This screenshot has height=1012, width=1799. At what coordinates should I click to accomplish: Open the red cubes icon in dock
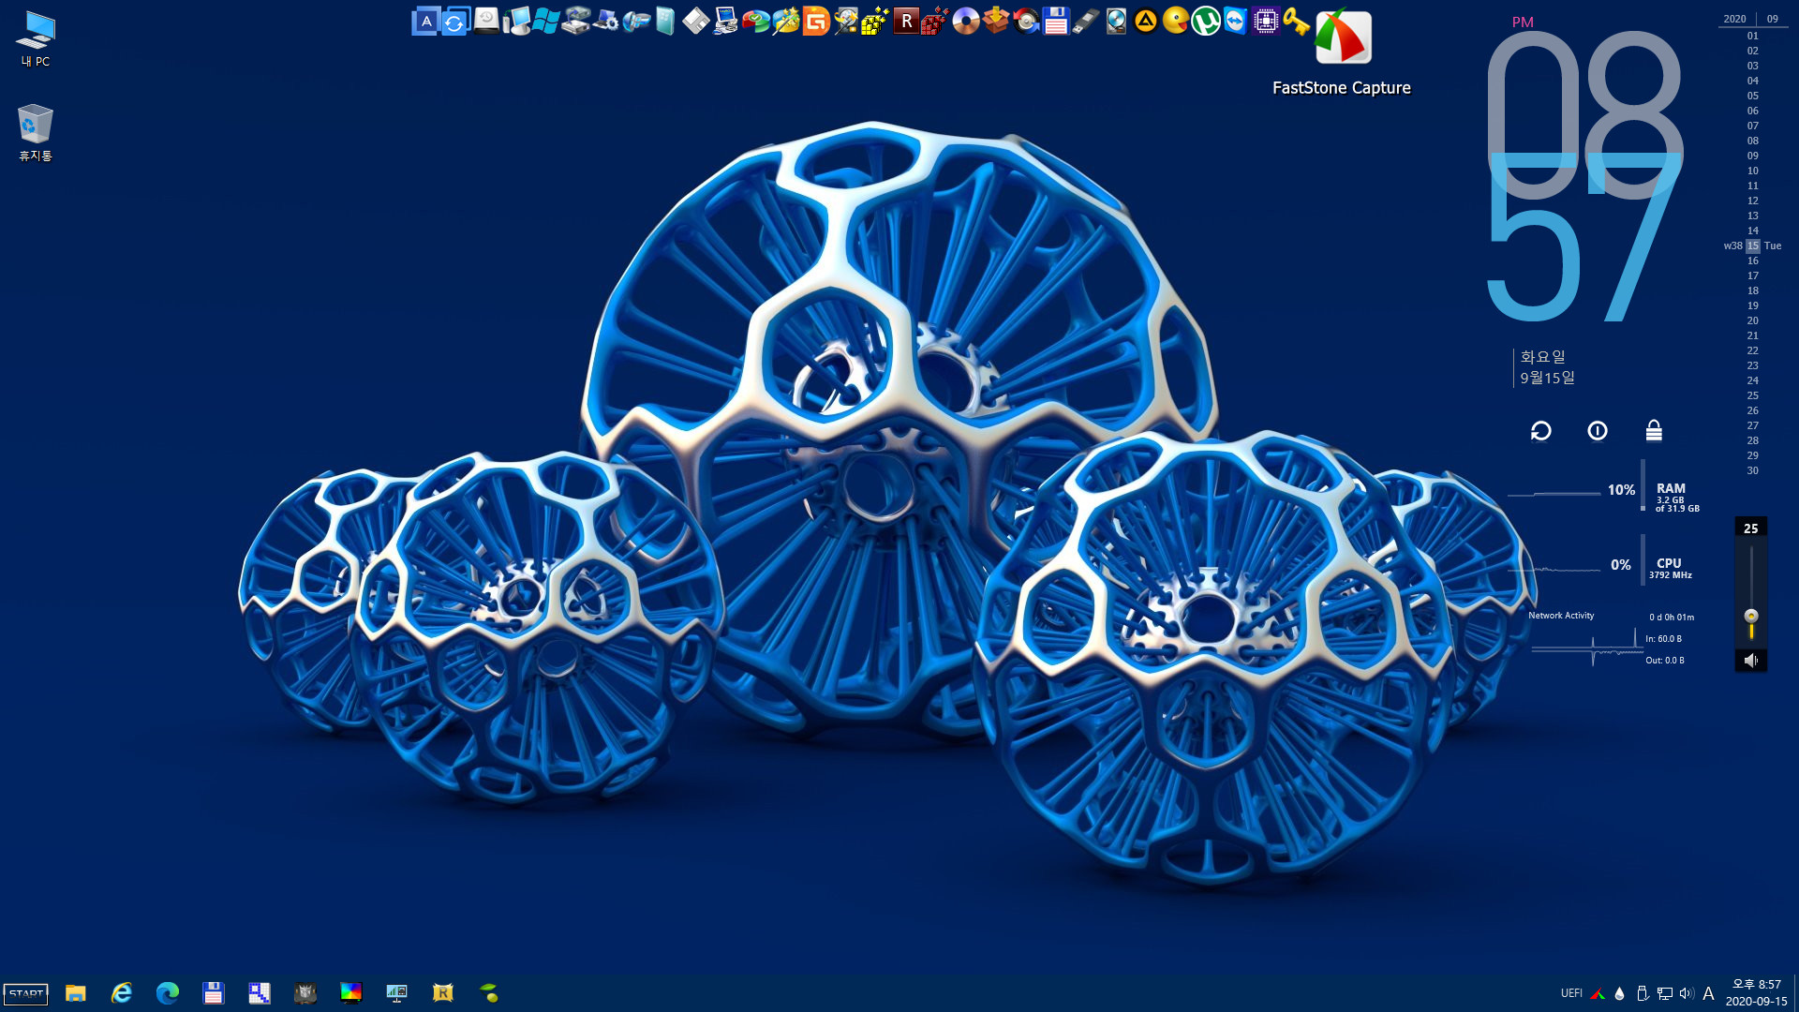(935, 21)
